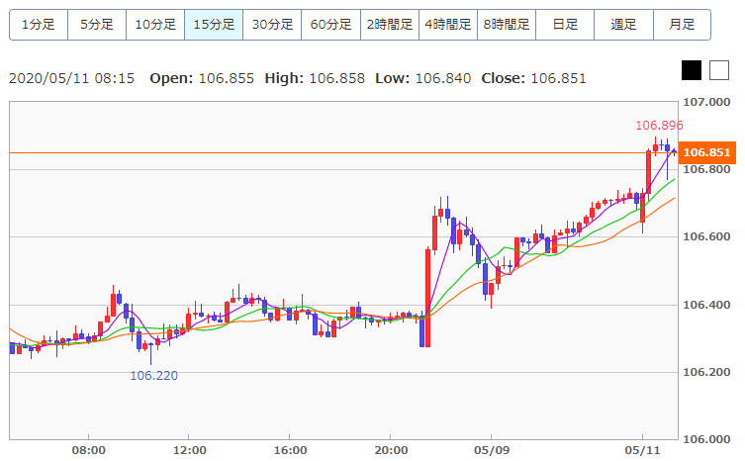Choose the black chart theme swatch
This screenshot has height=461, width=745.
[x=692, y=70]
